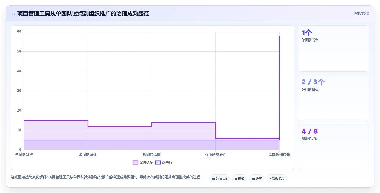Click the 表格 tag chip

239,178
